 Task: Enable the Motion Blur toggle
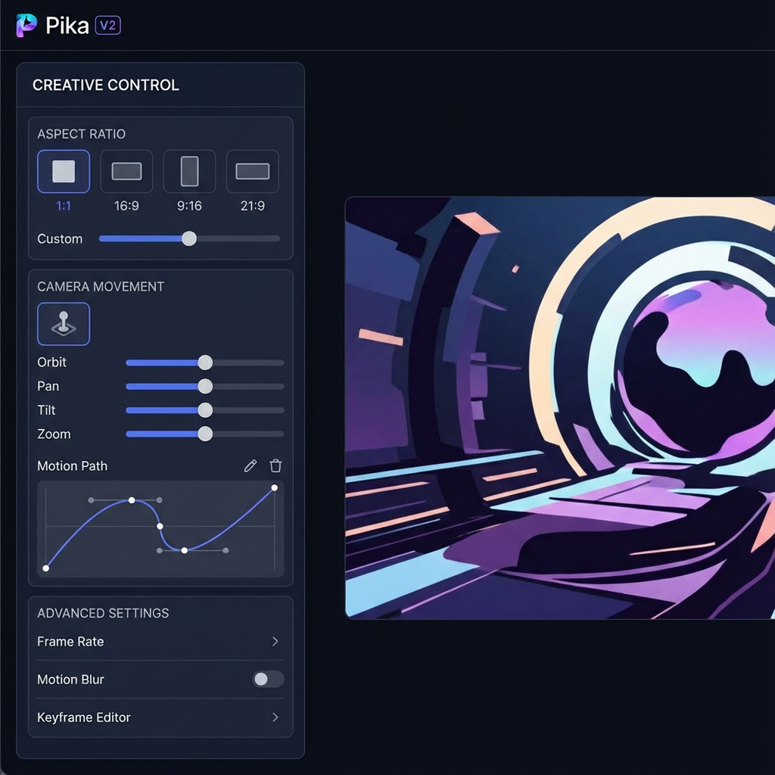[266, 680]
